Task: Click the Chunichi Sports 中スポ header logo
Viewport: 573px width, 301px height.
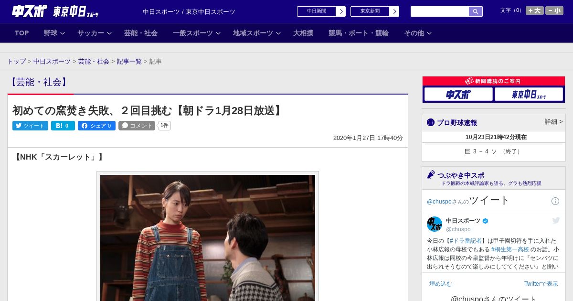Action: 29,11
